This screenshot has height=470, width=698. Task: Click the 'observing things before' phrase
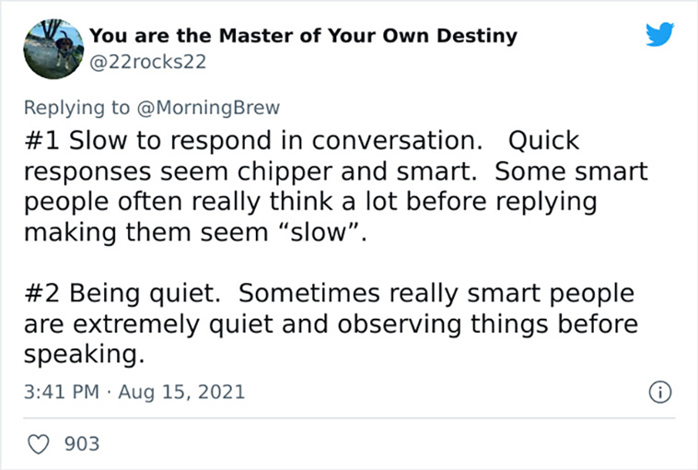click(x=487, y=324)
